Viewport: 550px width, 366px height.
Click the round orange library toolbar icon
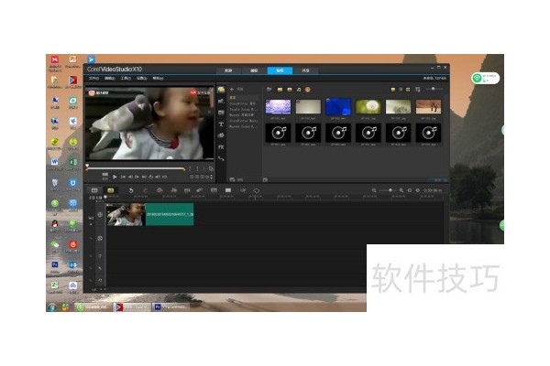tap(308, 90)
